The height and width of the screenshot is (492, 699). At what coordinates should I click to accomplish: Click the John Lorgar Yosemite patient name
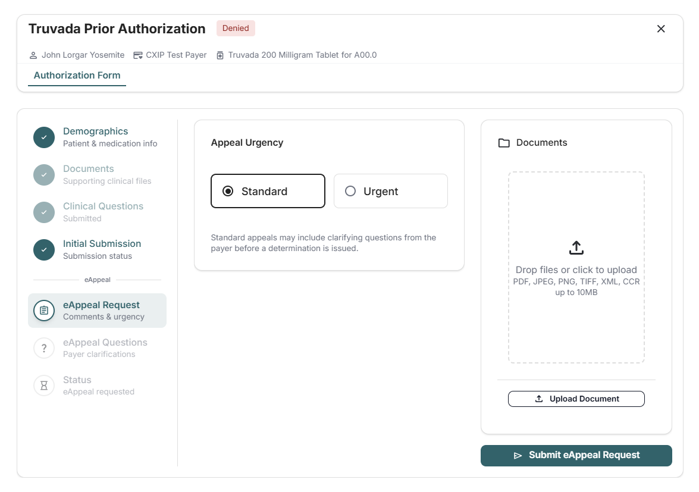[83, 55]
